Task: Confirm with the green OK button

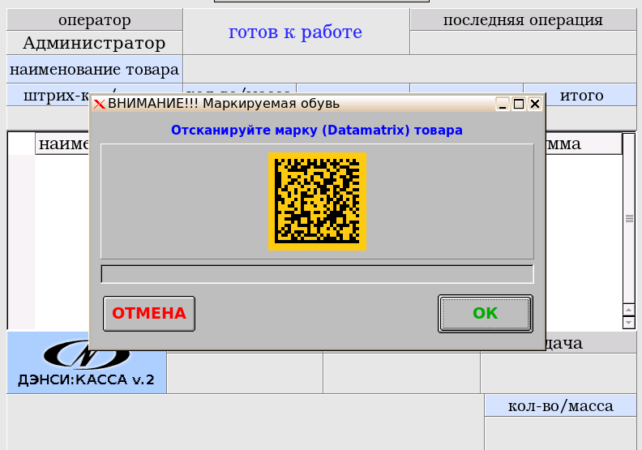Action: (x=486, y=314)
